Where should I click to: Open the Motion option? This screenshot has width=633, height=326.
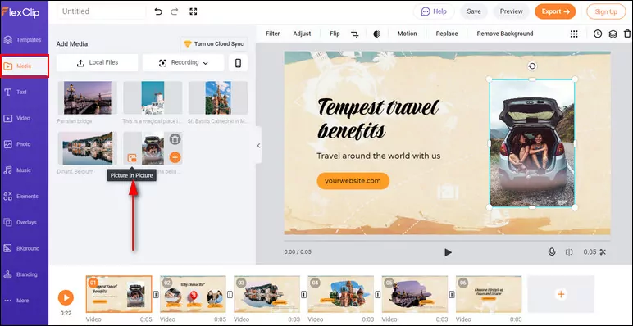[x=407, y=34]
